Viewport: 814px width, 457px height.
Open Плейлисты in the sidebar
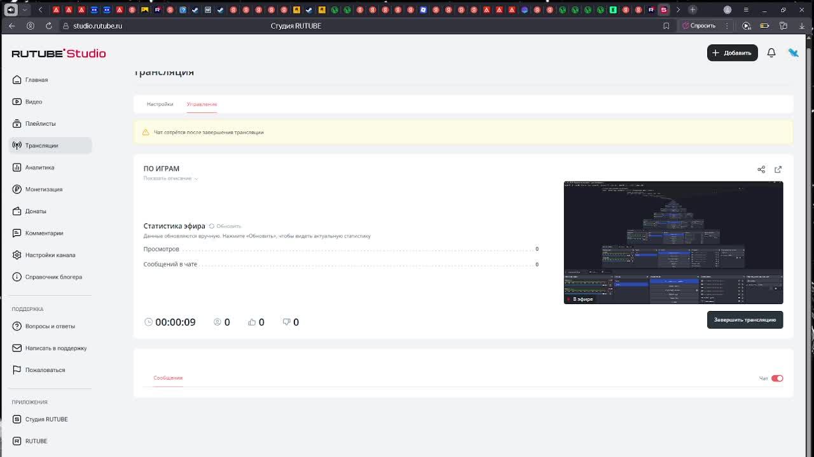50,124
